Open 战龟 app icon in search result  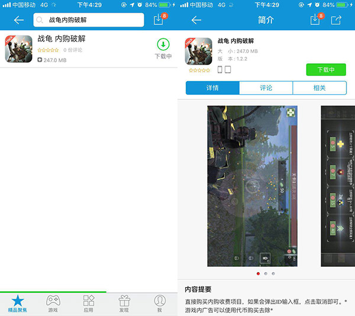click(x=18, y=49)
